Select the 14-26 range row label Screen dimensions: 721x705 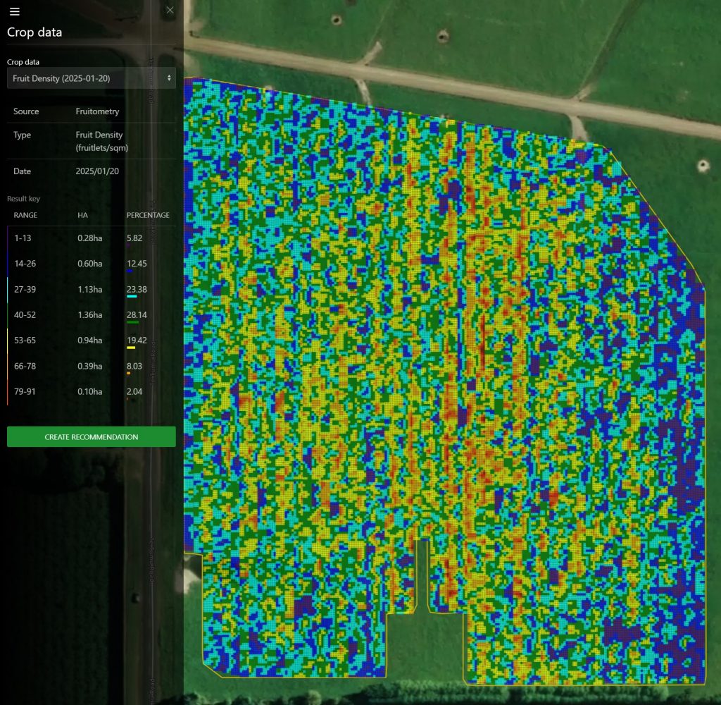point(25,264)
